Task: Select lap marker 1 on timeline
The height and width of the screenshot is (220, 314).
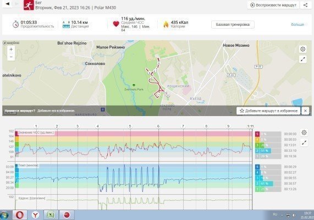Action: click(x=36, y=127)
